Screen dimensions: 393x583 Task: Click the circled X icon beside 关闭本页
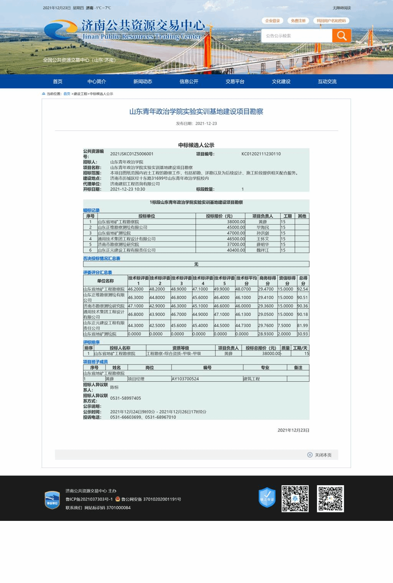[x=310, y=455]
